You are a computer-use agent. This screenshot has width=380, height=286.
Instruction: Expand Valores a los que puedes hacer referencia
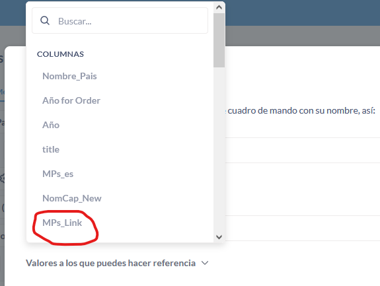tap(117, 264)
